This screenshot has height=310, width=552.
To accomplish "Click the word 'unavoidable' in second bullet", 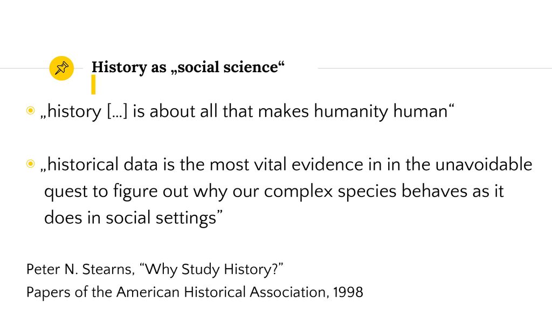I will (x=484, y=165).
